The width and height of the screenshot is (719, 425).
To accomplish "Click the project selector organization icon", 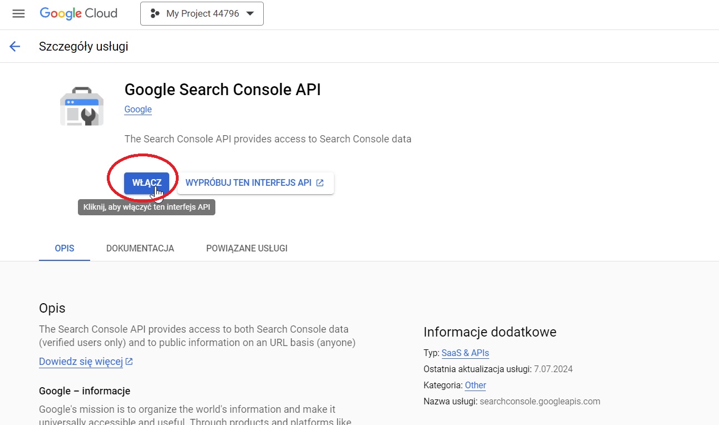I will pos(154,13).
